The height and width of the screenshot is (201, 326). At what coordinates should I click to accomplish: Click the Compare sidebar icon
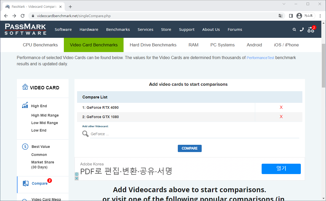point(26,183)
